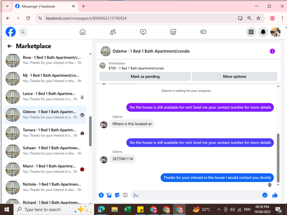The image size is (287, 215).
Task: Reload the page
Action: pos(28,18)
